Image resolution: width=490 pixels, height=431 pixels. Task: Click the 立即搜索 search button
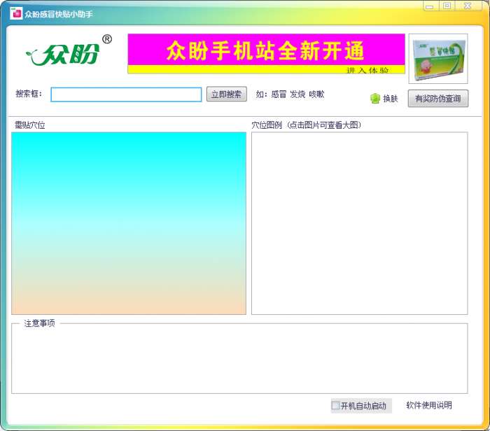pos(227,94)
